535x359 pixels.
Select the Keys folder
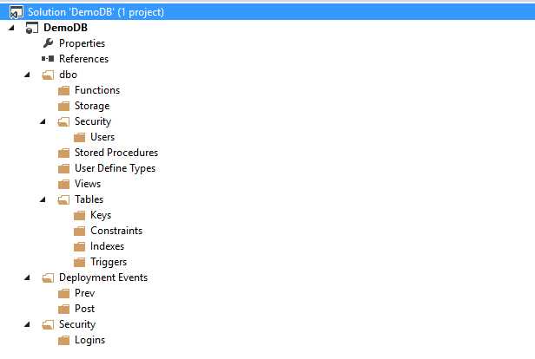coord(101,215)
